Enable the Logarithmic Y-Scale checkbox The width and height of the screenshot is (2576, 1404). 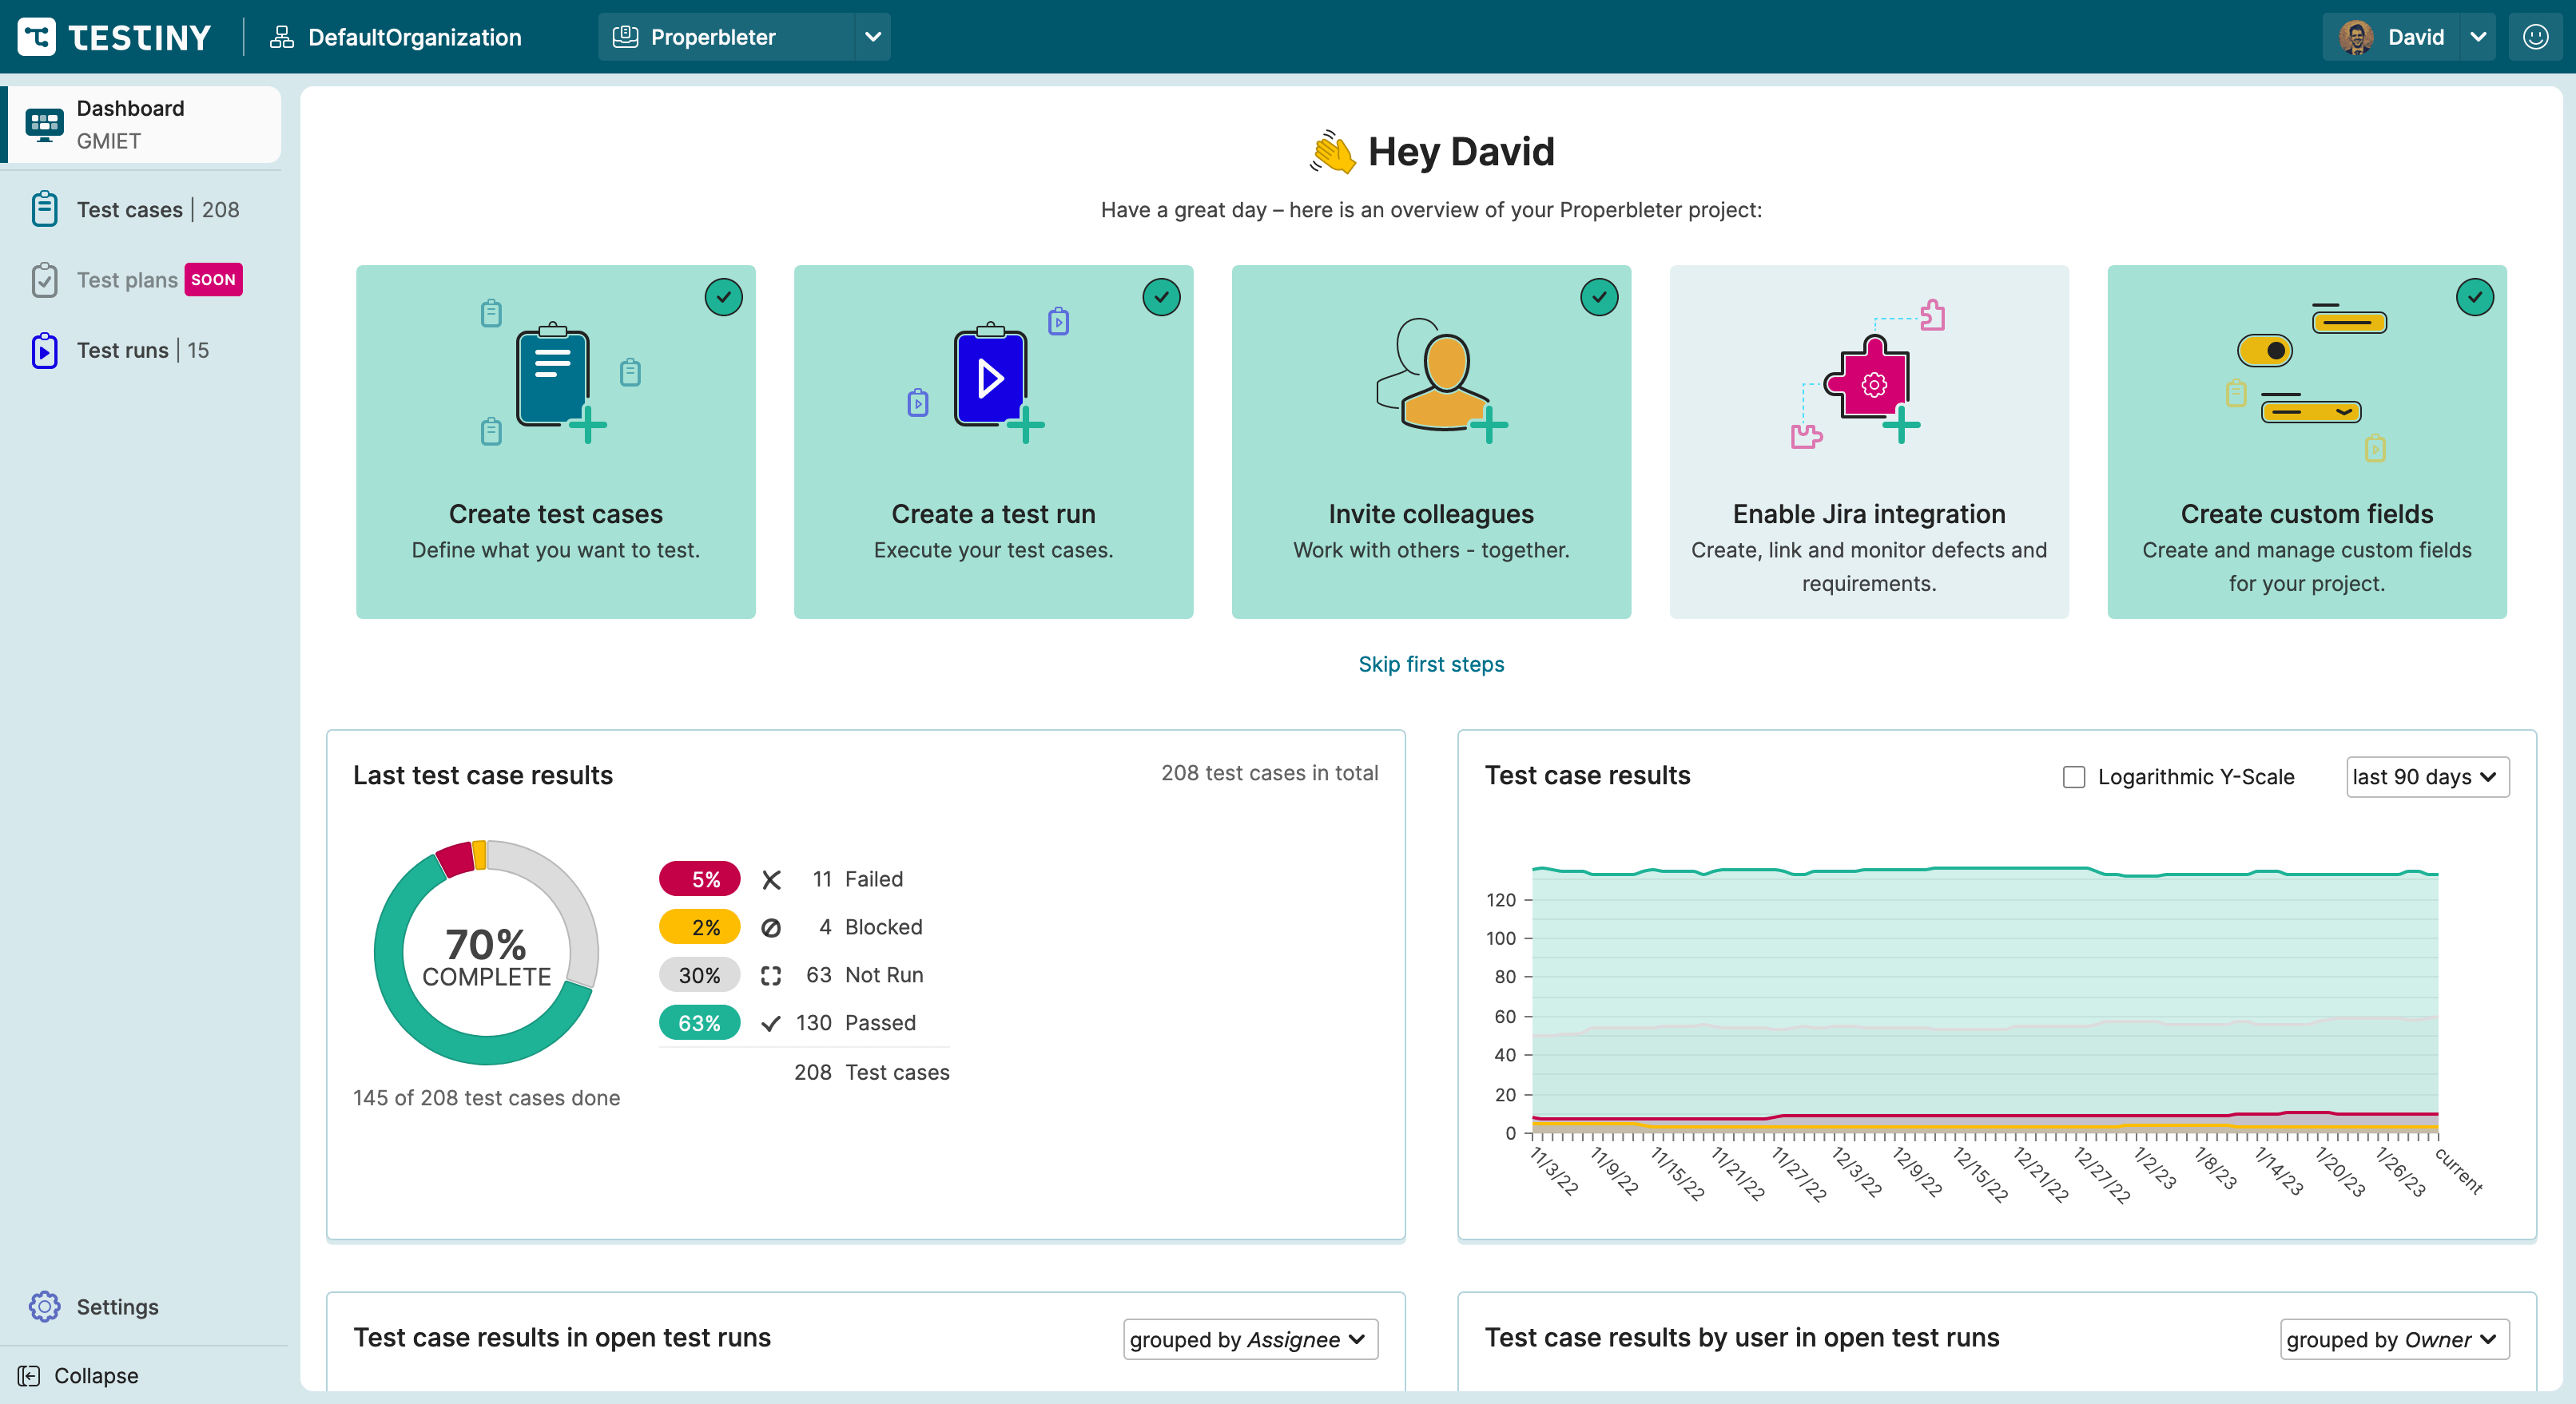[2073, 776]
